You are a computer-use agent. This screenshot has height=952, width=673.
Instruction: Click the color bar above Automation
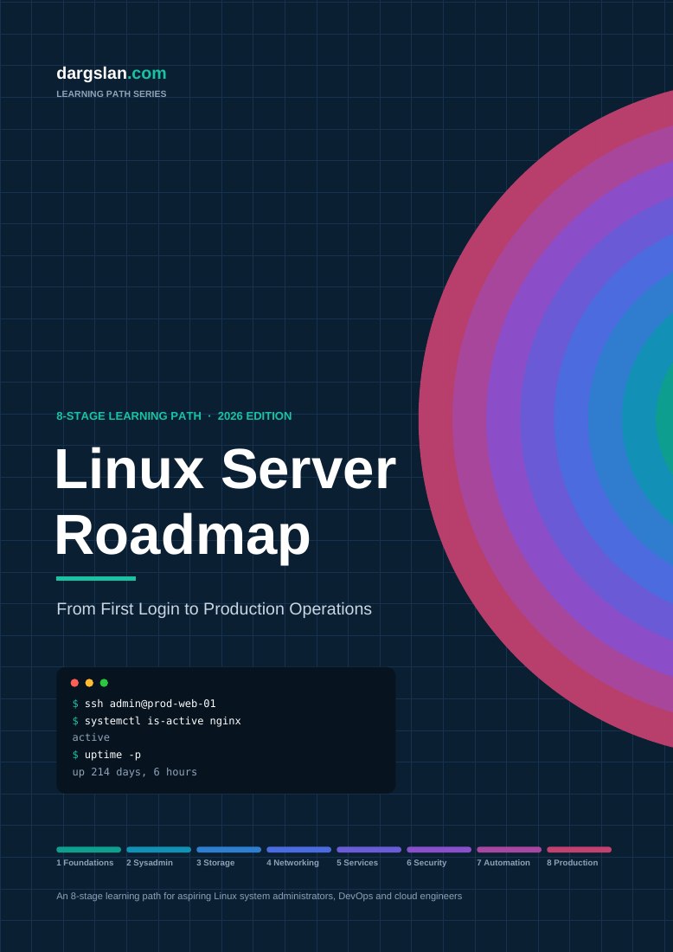510,849
